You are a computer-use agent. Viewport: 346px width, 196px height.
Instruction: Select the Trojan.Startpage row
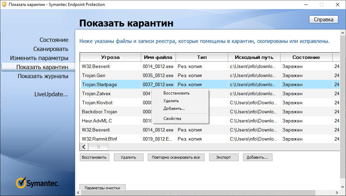click(210, 84)
